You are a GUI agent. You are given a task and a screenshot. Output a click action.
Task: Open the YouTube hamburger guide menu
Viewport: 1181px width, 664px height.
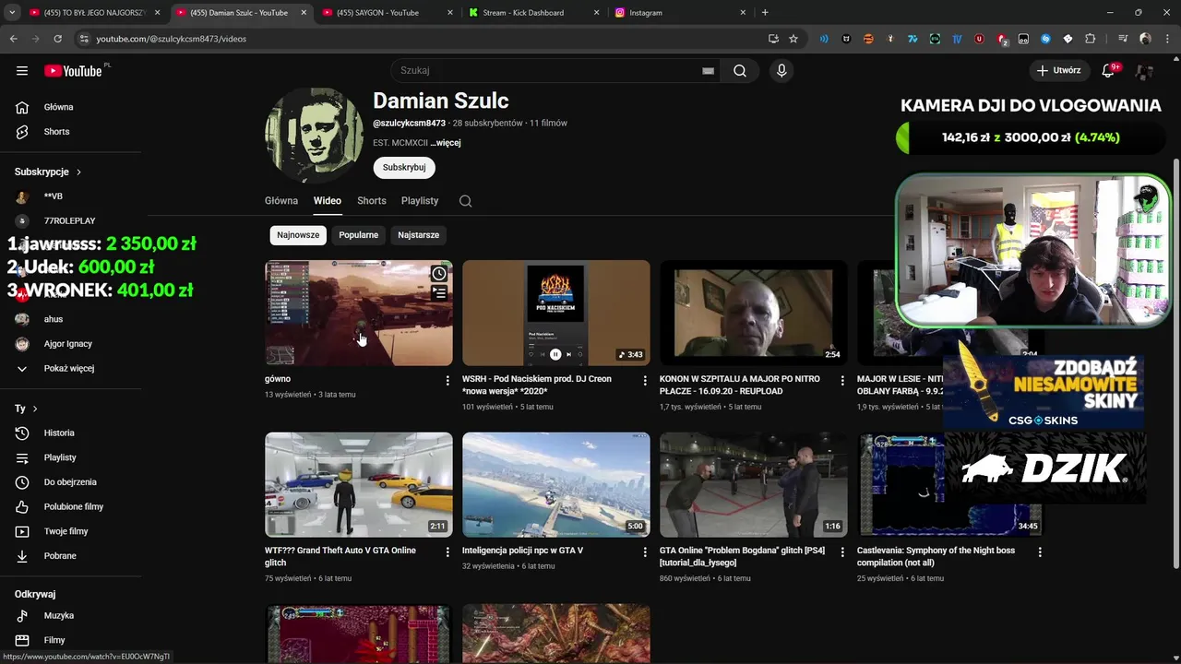[22, 71]
